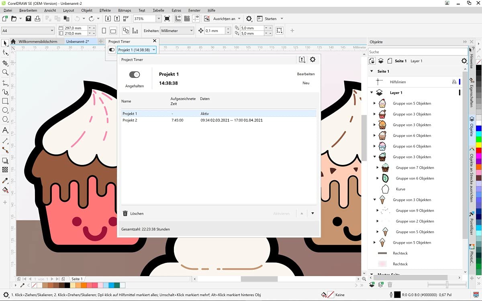Open the 375% zoom level dropdown

click(159, 18)
